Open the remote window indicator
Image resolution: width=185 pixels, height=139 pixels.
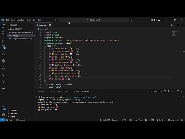click(2, 120)
